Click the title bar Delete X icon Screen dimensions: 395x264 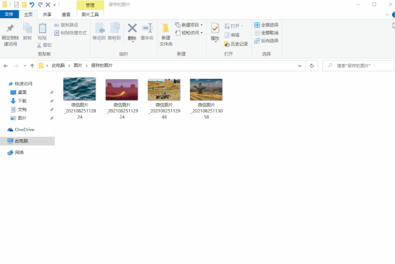point(48,4)
